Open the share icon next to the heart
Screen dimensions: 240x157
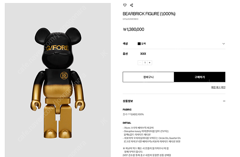[x=131, y=5]
